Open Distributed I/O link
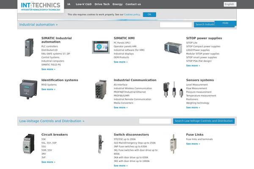 (x=50, y=50)
